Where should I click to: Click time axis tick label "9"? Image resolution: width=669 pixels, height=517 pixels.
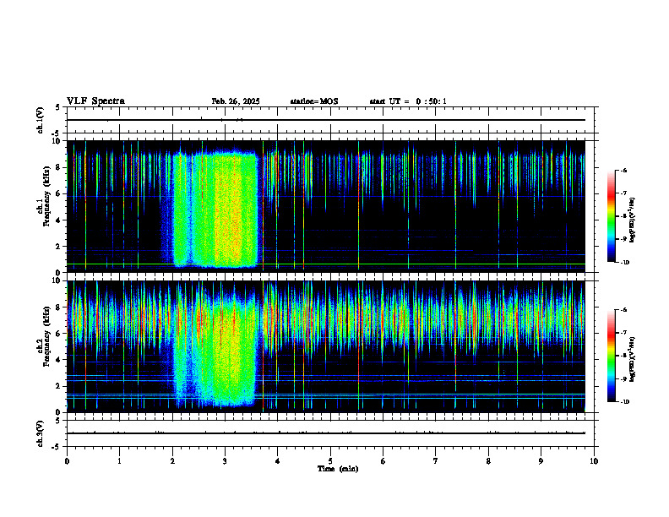coord(541,461)
